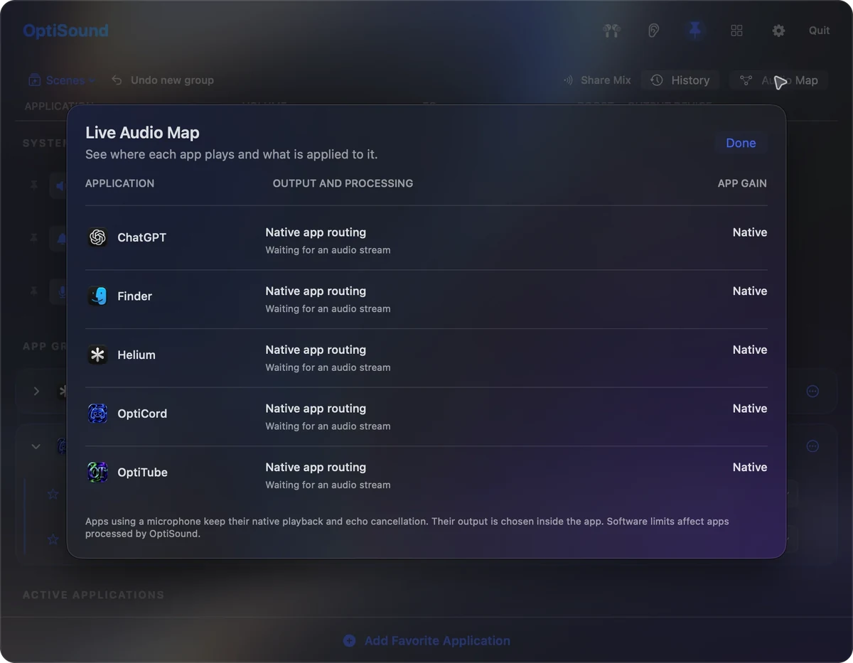Select the Finder application name
Viewport: 853px width, 663px height.
click(134, 296)
